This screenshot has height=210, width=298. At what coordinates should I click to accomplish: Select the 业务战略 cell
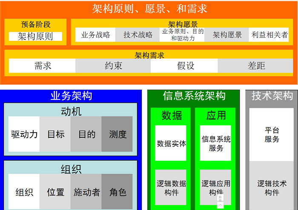[95, 35]
